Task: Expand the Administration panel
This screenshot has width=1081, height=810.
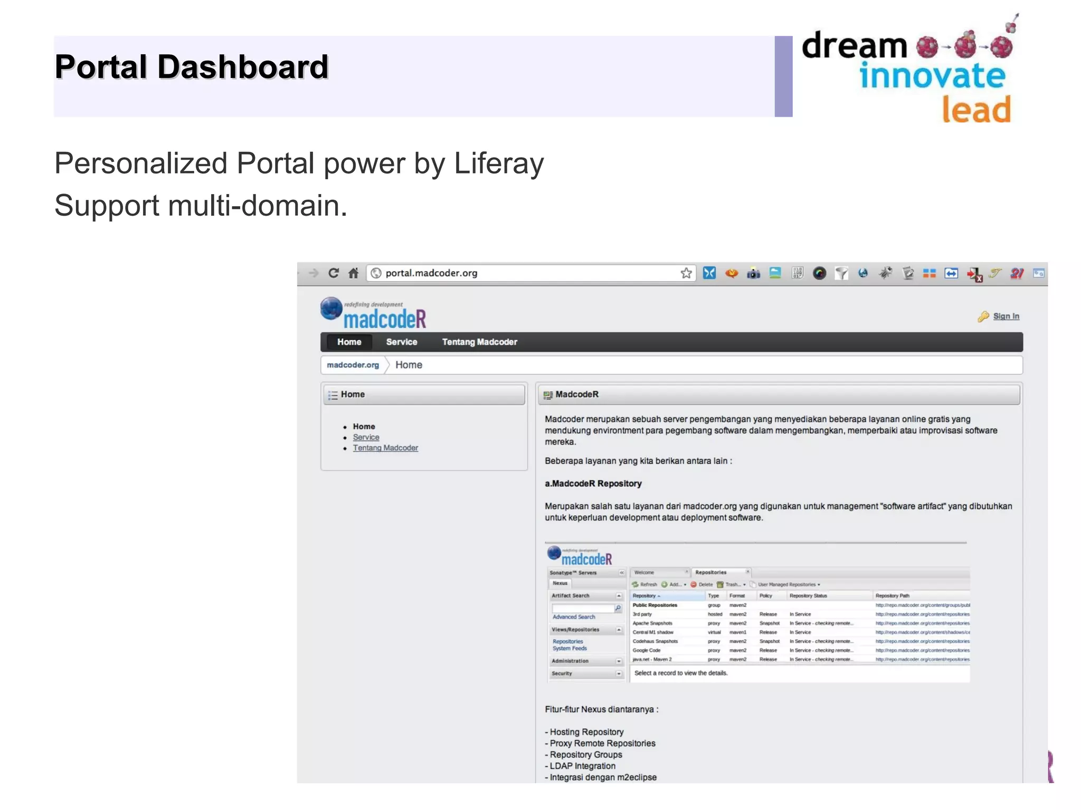Action: coord(619,661)
